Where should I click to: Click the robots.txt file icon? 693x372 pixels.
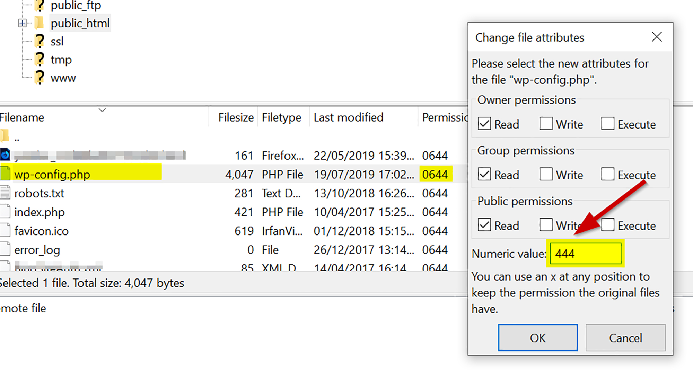click(5, 192)
